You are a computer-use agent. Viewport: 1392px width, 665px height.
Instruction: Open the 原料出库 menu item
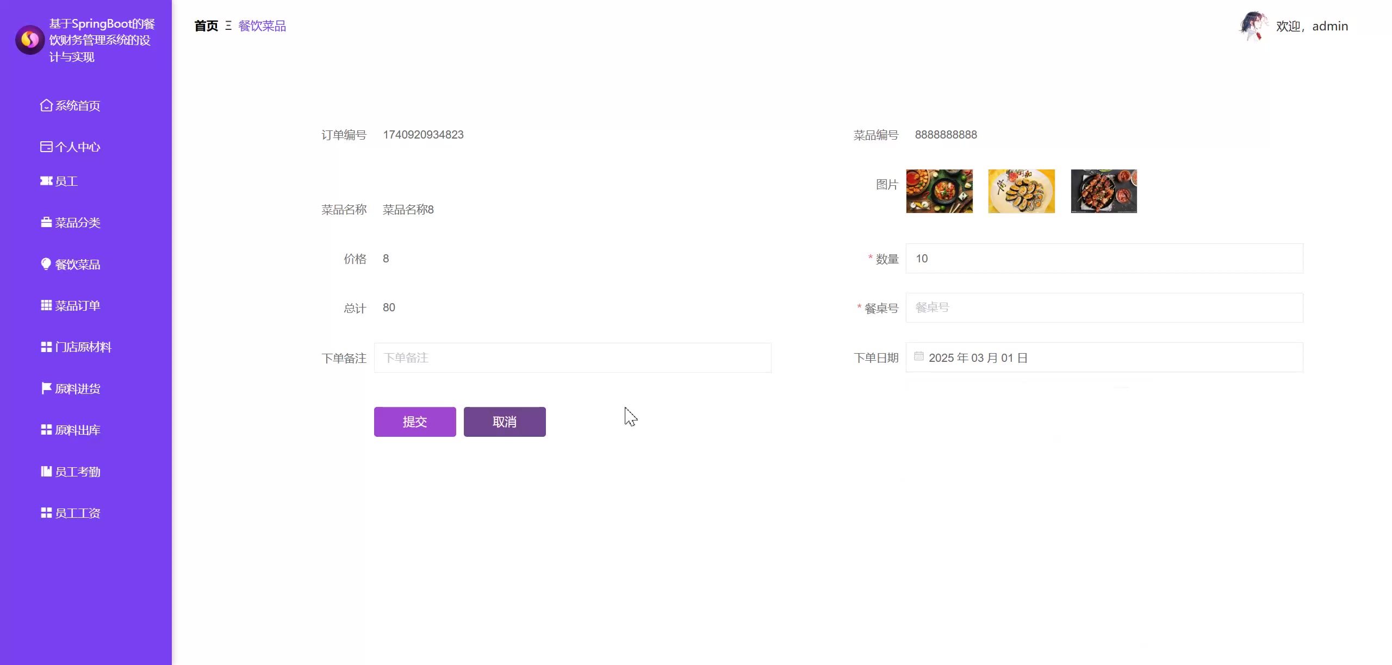(77, 430)
